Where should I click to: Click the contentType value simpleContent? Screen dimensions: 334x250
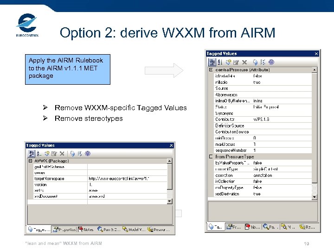click(266, 169)
